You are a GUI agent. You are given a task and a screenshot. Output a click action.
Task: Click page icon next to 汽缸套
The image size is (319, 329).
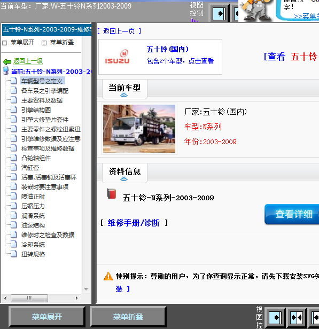(14, 167)
